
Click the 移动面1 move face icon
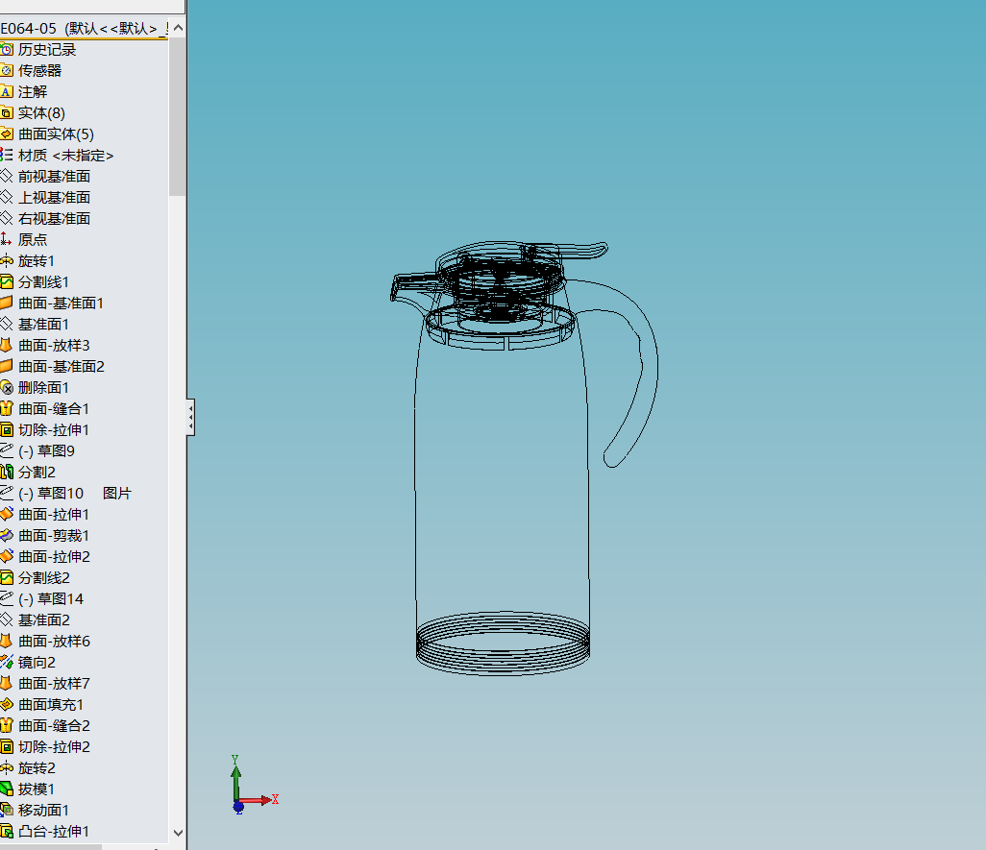point(7,810)
